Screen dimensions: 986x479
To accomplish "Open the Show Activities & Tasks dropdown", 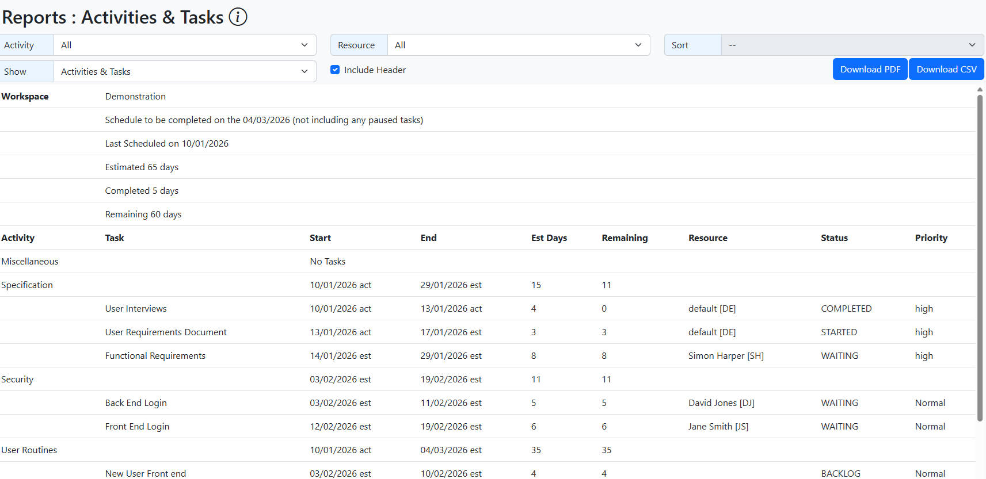I will (x=184, y=72).
